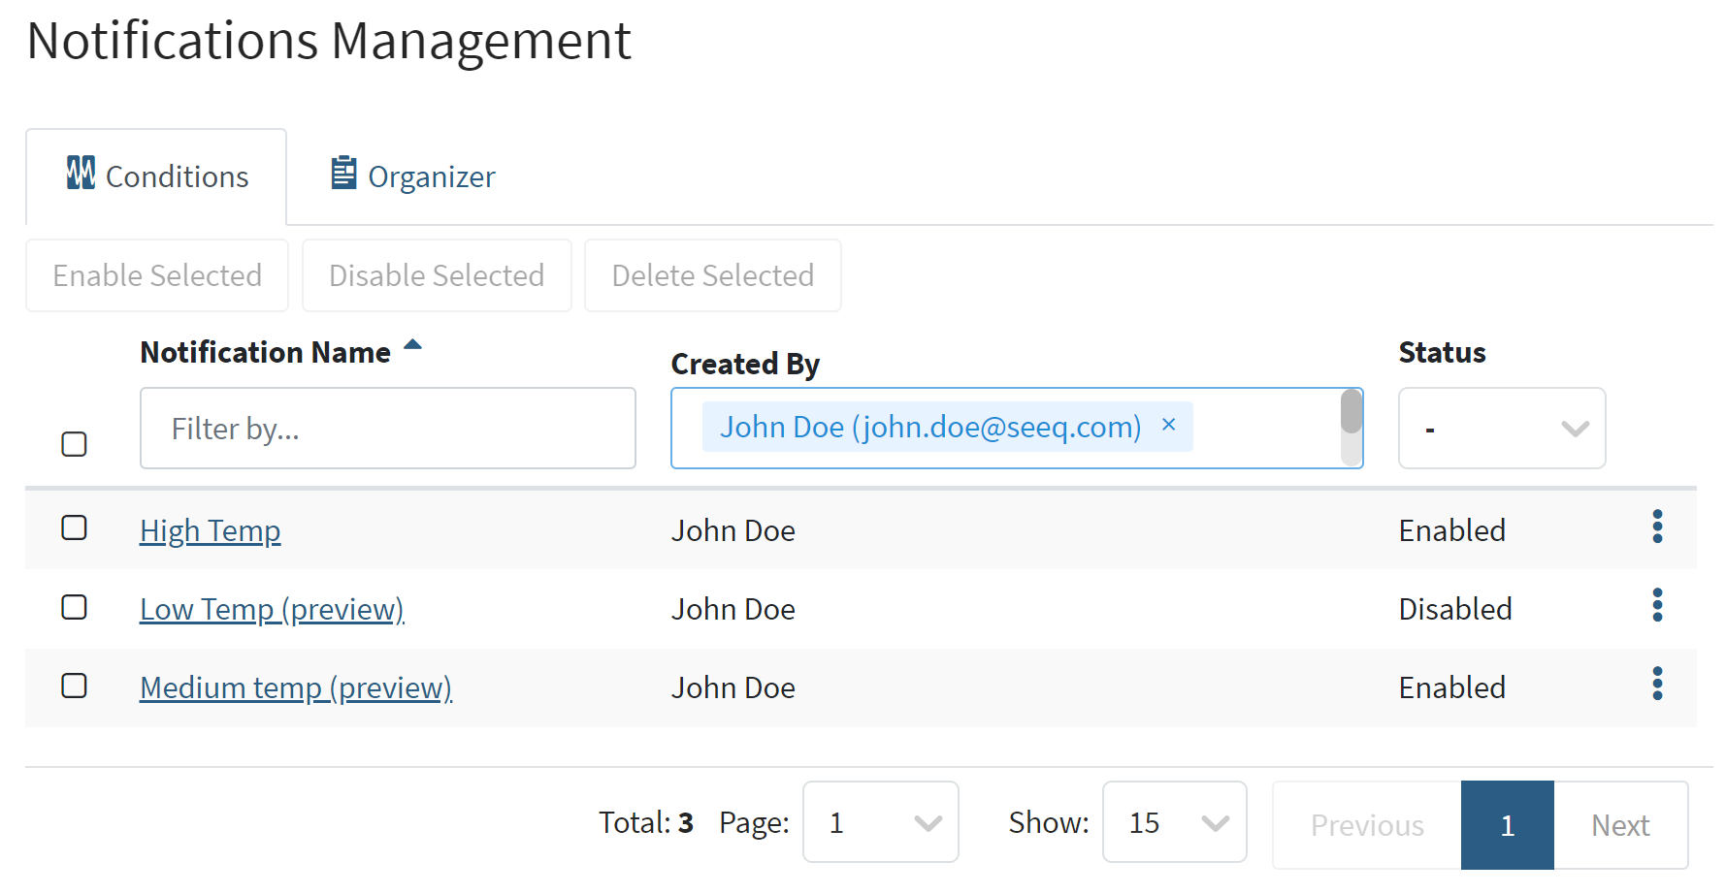Click the Organizer tab clipboard icon
Screen dimensions: 1726x894
tap(343, 174)
